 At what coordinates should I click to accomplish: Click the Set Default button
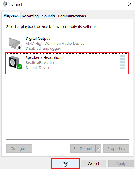click(83, 148)
